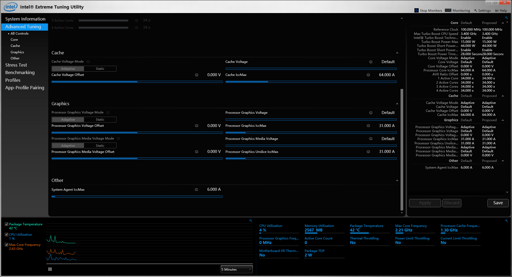Viewport: 512px width, 277px height.
Task: Open System Information page
Action: click(x=25, y=19)
